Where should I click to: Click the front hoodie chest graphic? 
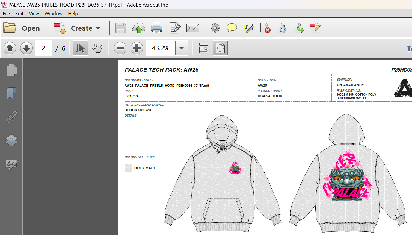tap(235, 168)
